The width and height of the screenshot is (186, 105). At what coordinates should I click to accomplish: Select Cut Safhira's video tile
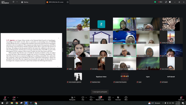[x=101, y=64]
